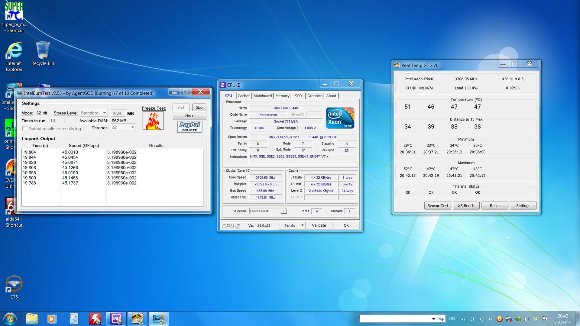Viewport: 580px width, 326px height.
Task: Switch to the Mainboard tab in CPU-Z
Action: [262, 96]
